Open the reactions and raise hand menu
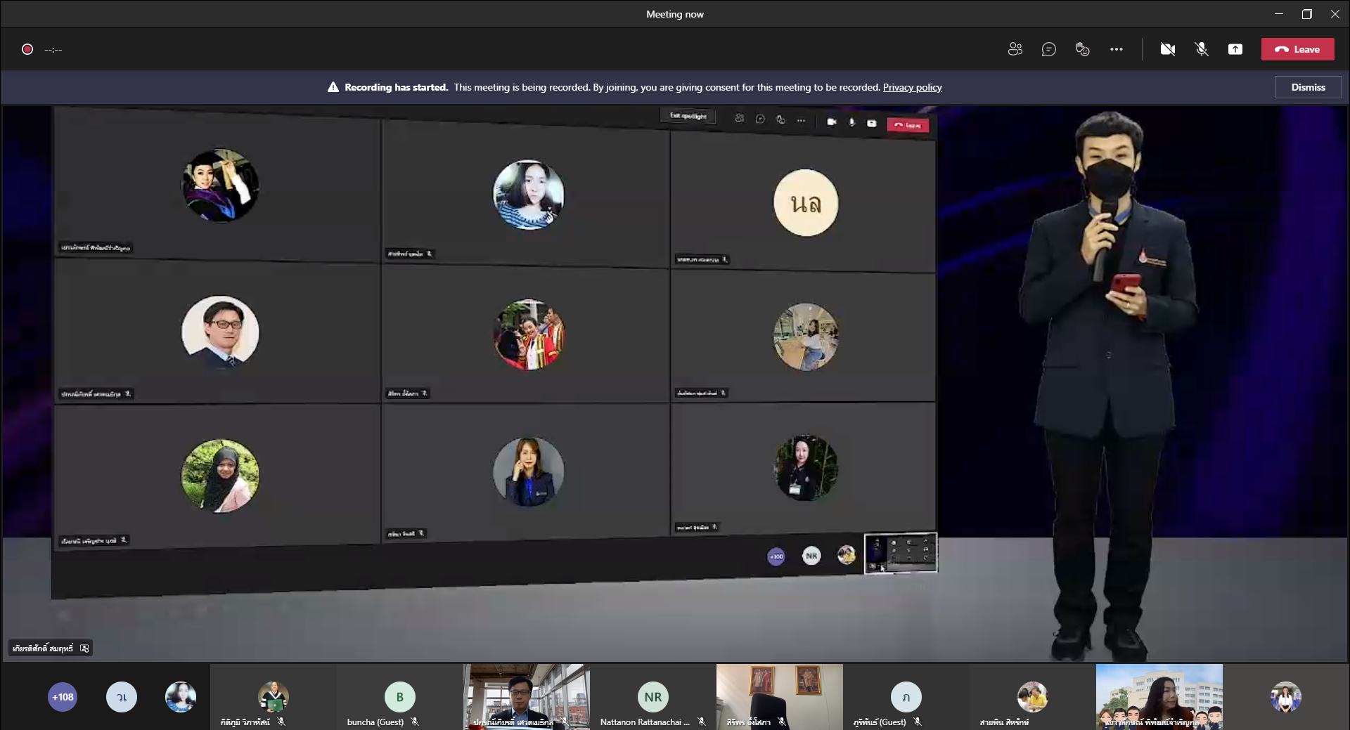 pyautogui.click(x=1082, y=49)
